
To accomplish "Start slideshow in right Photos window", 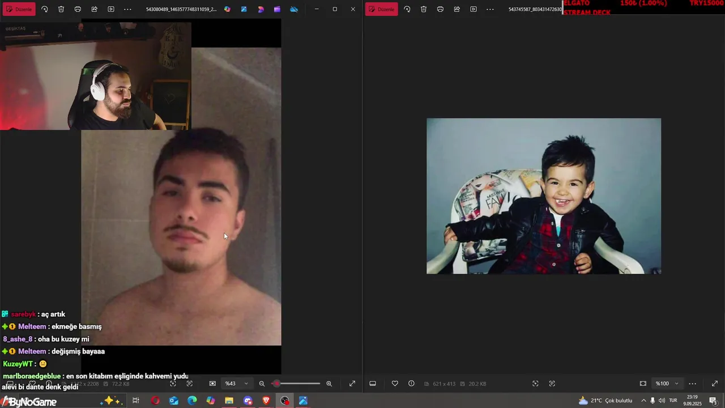I will coord(474,9).
